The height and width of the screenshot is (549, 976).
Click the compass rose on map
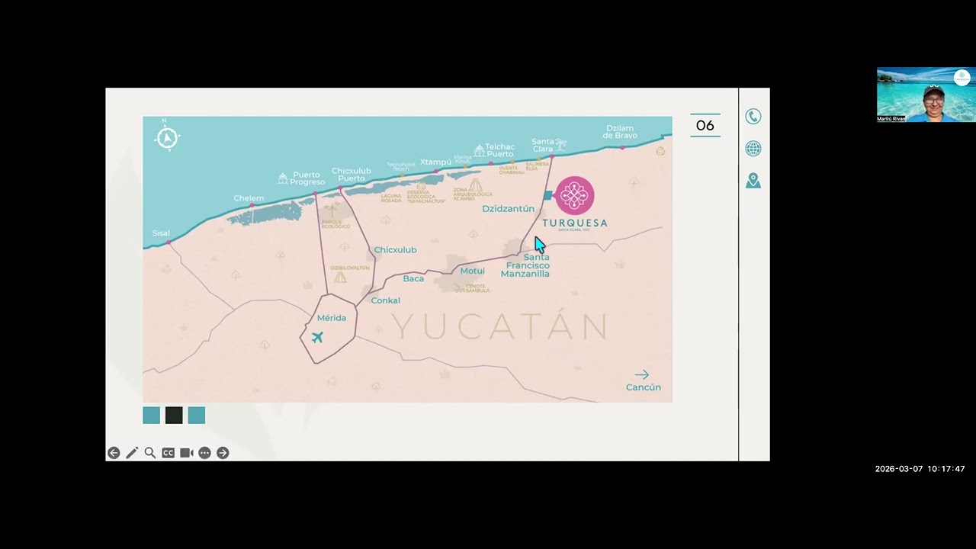point(166,137)
